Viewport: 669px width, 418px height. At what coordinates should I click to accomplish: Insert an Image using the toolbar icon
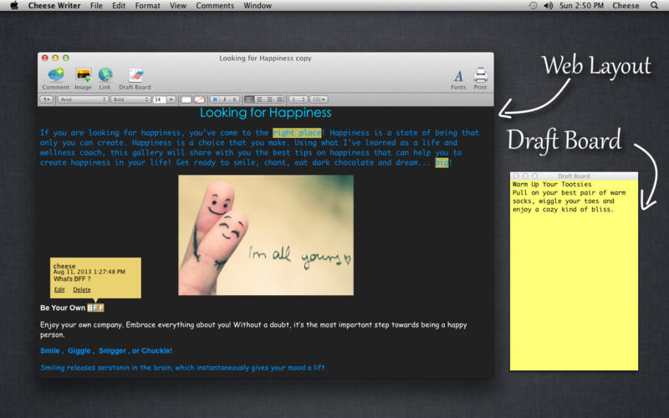(x=83, y=79)
